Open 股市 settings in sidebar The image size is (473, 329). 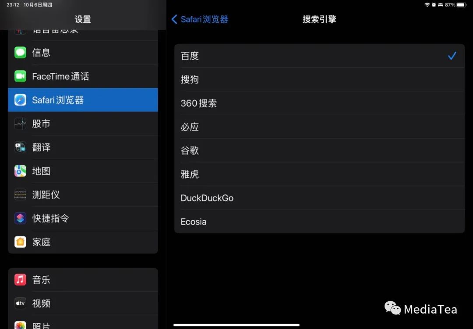tap(83, 124)
